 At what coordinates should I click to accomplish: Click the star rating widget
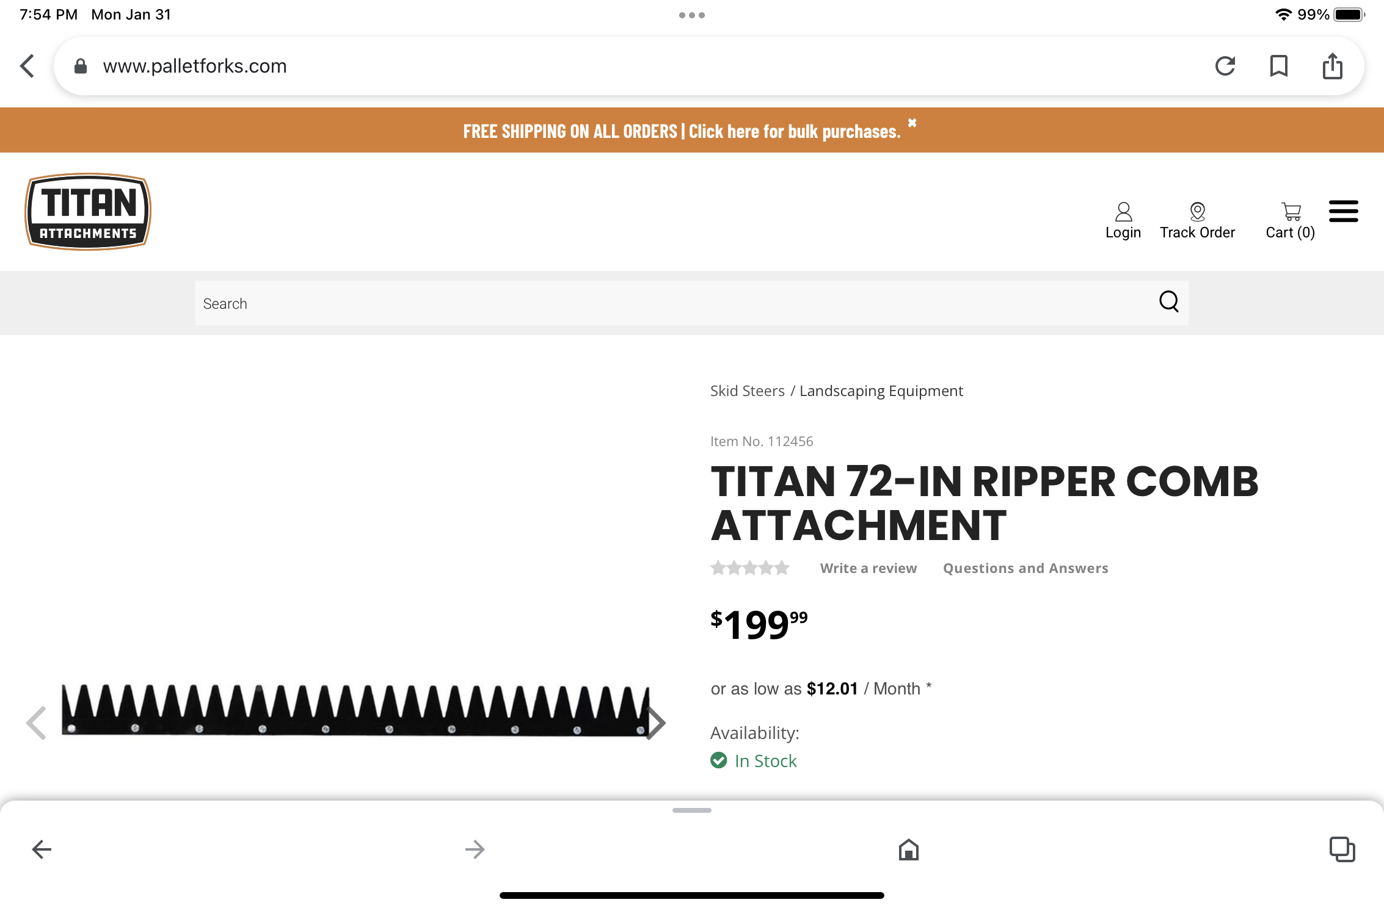click(750, 568)
